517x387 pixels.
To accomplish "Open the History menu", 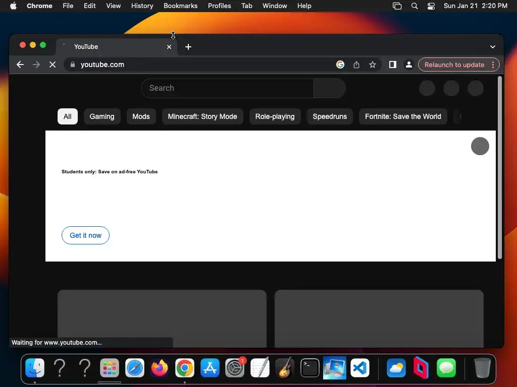I will [x=142, y=6].
